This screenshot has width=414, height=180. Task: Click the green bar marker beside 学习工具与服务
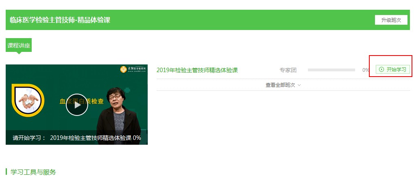7,172
